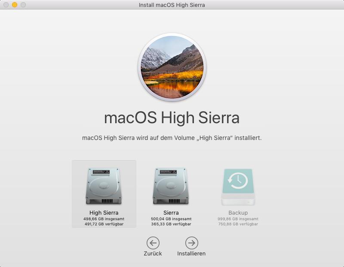The width and height of the screenshot is (344, 267).
Task: Choose the Sierra hard drive icon
Action: point(171,186)
